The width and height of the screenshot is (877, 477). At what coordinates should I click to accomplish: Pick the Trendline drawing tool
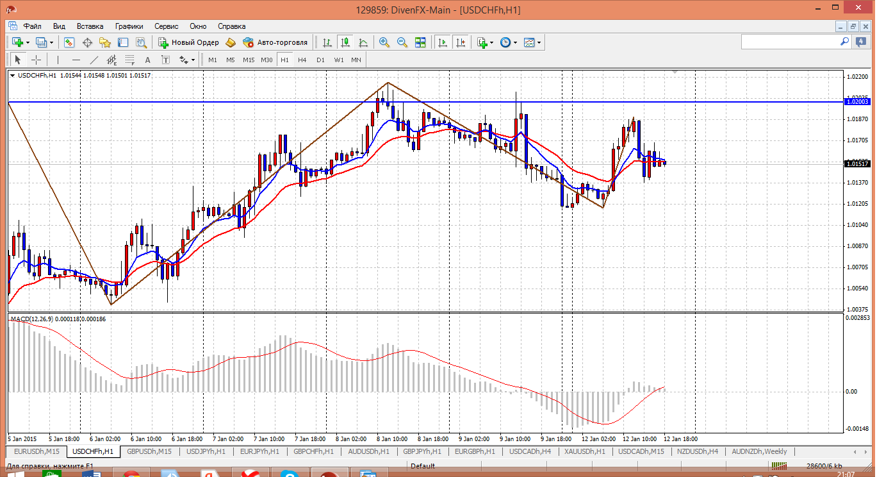[x=94, y=60]
